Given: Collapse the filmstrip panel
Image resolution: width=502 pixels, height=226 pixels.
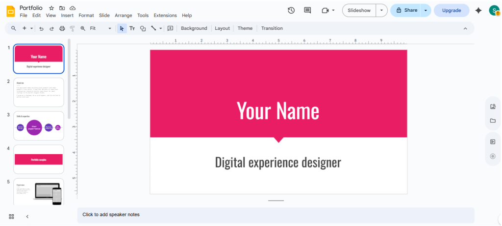Looking at the screenshot, I should (27, 217).
